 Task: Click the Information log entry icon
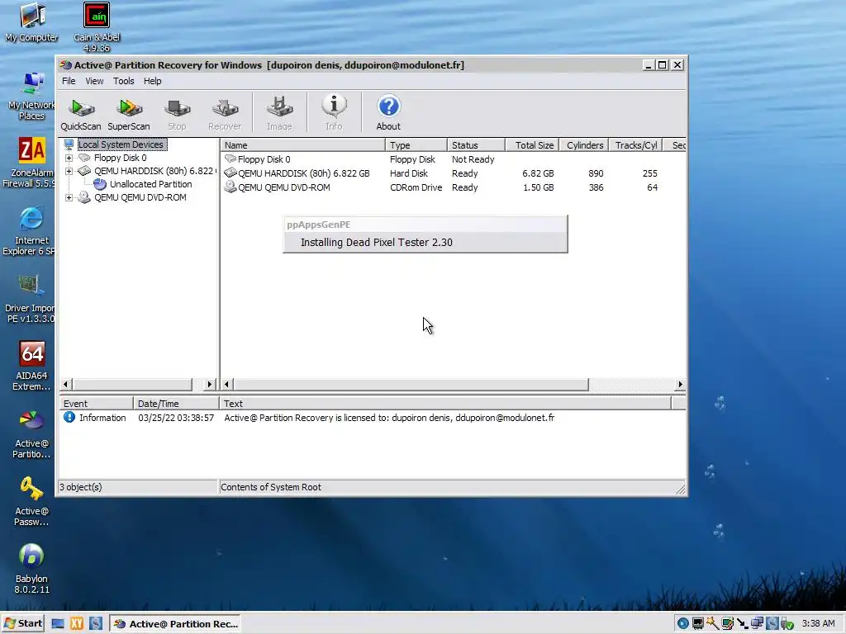tap(69, 417)
